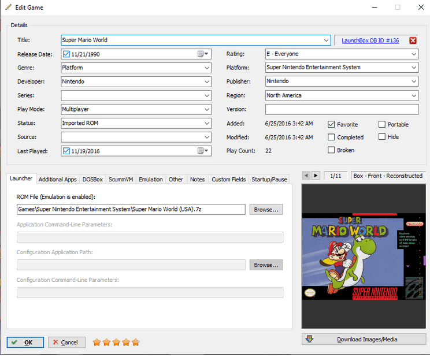Image resolution: width=430 pixels, height=357 pixels.
Task: Mark game as Broken
Action: [331, 150]
